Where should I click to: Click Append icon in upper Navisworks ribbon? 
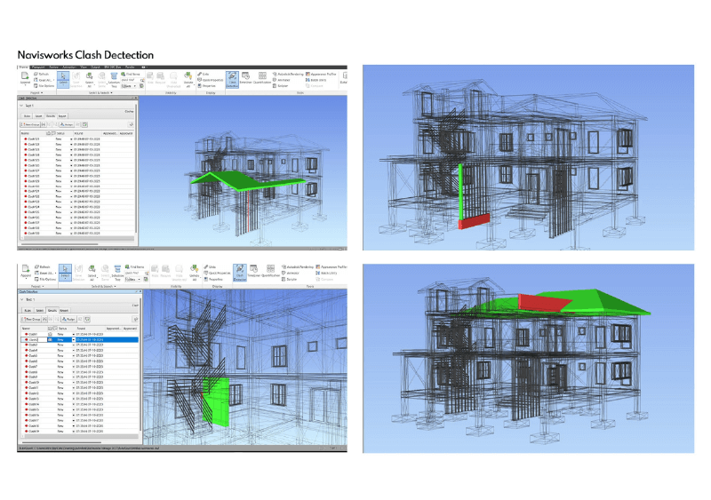tap(25, 77)
